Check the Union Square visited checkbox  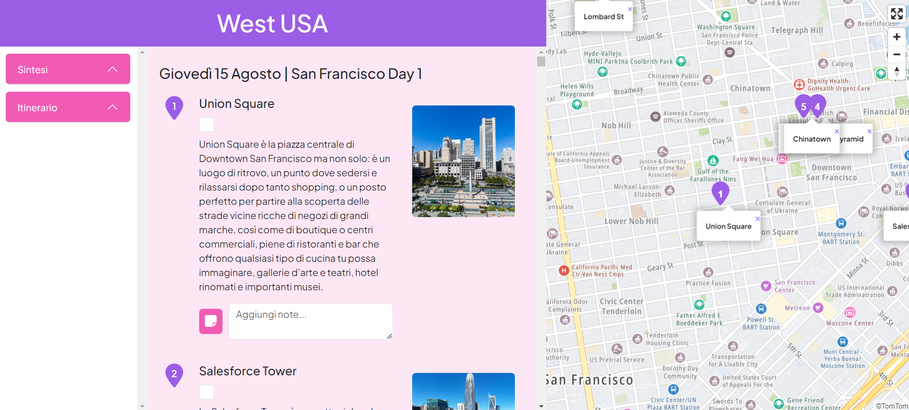tap(206, 124)
